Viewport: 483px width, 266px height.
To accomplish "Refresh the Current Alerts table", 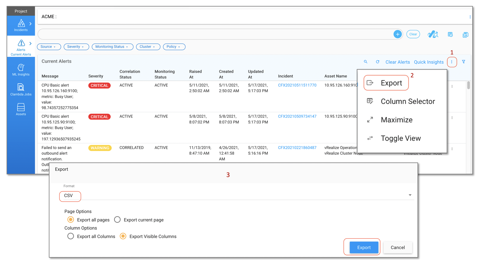I will 377,62.
